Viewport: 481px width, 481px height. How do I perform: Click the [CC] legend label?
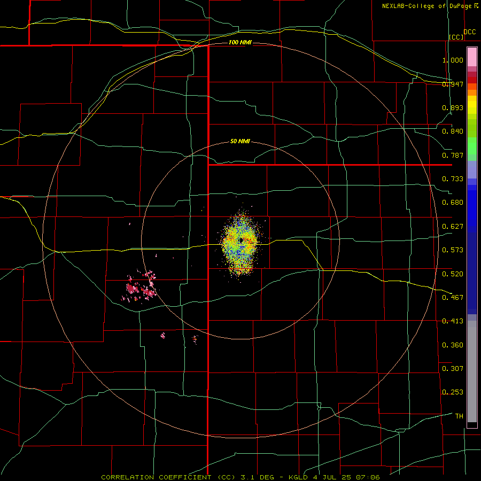click(456, 37)
